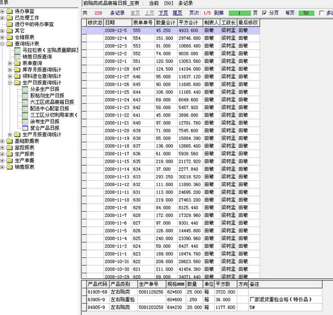Expand the 表单查询 folder
Screen dimensions: 333x315
pyautogui.click(x=11, y=63)
